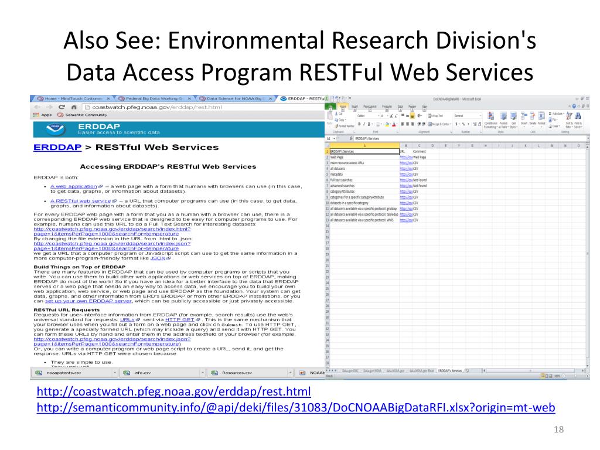Viewport: 600px width, 450px height.
Task: Open Find & Select menu
Action: point(578,120)
